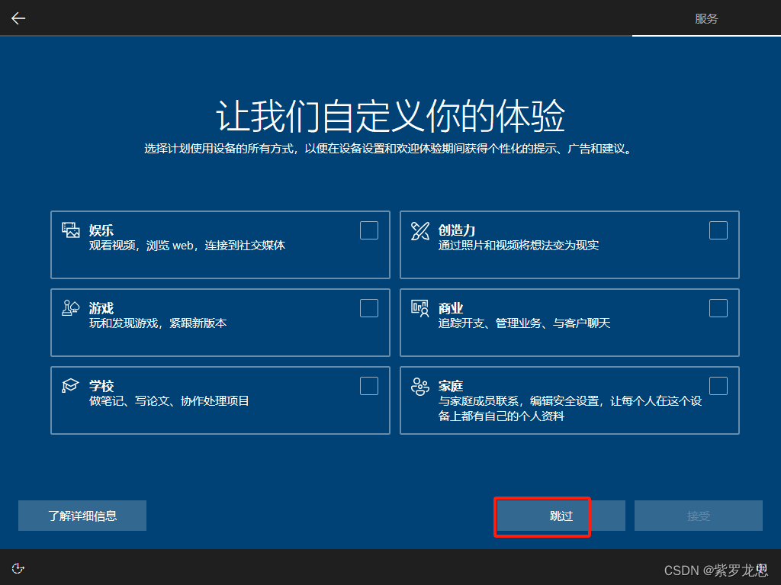Go back using the back arrow
The height and width of the screenshot is (585, 781).
tap(18, 18)
